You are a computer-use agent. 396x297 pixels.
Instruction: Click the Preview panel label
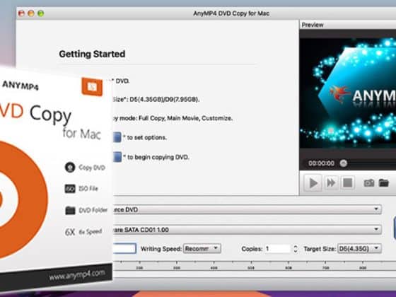(313, 25)
